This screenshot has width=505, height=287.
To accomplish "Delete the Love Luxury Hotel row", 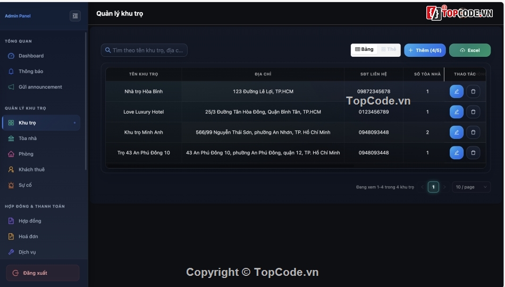I will 473,112.
